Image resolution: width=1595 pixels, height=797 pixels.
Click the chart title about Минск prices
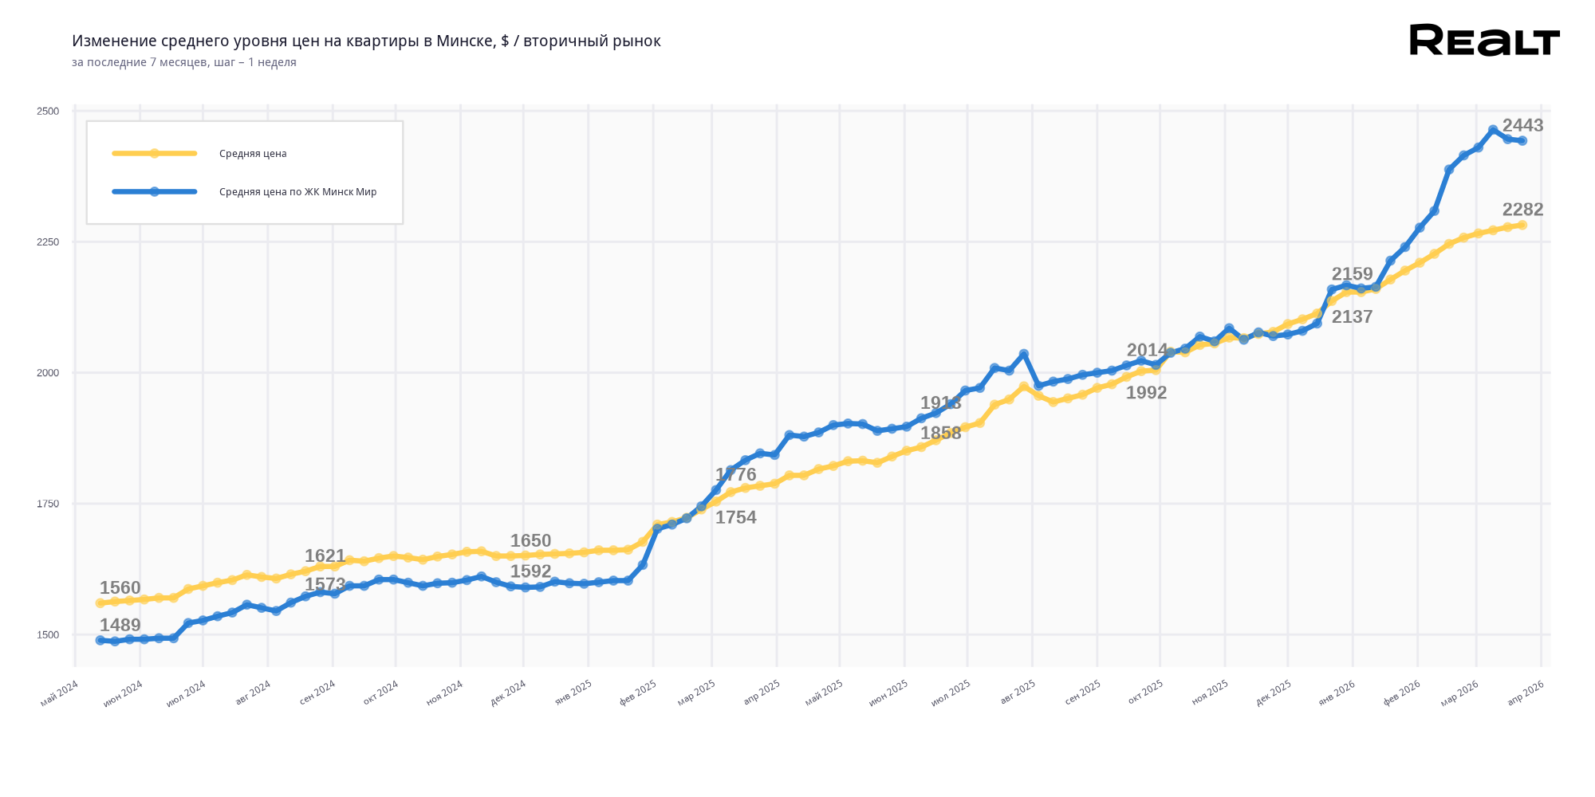366,41
